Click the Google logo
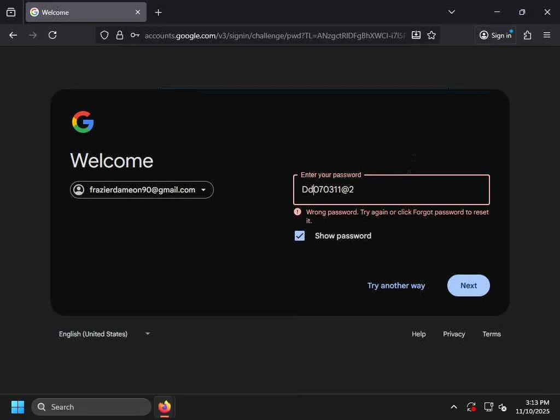The height and width of the screenshot is (420, 560). (83, 122)
